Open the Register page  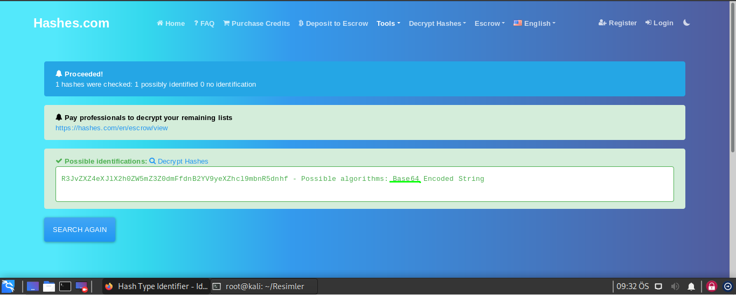click(617, 23)
